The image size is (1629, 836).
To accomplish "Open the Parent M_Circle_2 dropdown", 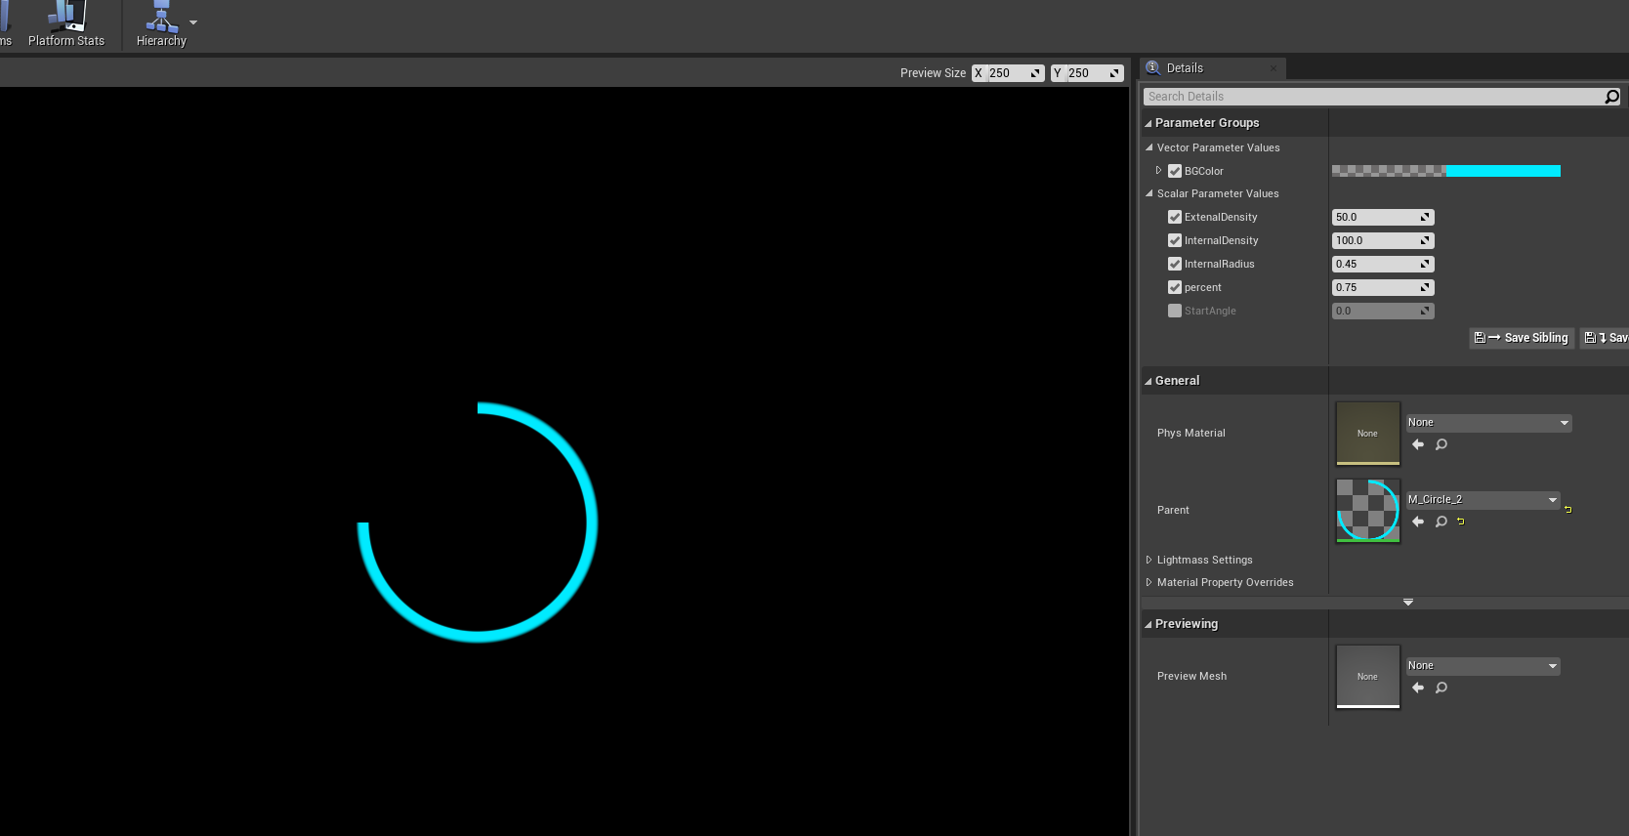I will [1483, 500].
